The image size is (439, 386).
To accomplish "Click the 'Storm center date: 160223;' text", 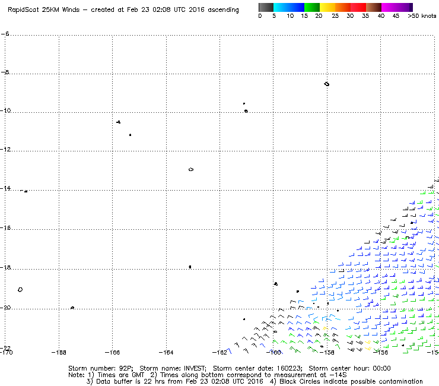I will [257, 368].
